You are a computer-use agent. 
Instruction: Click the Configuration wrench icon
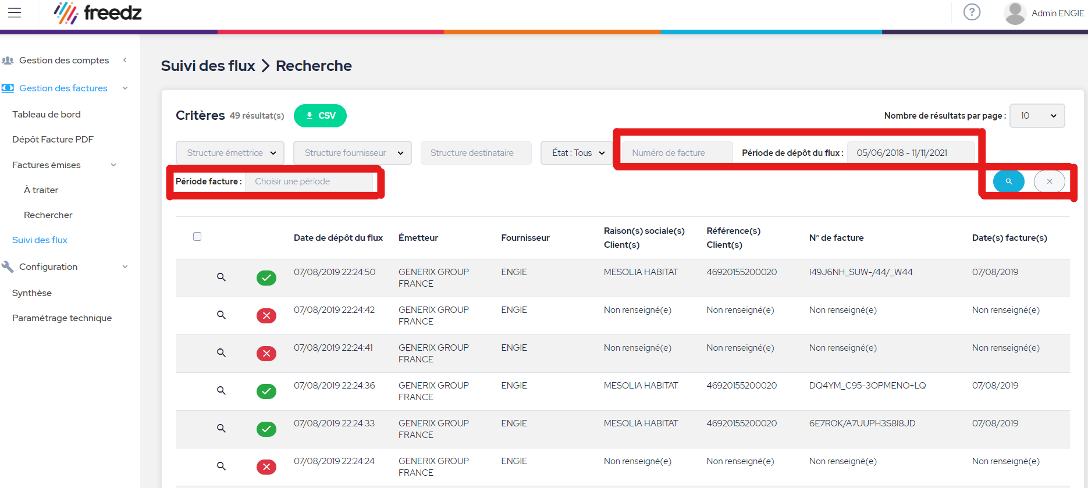point(8,267)
